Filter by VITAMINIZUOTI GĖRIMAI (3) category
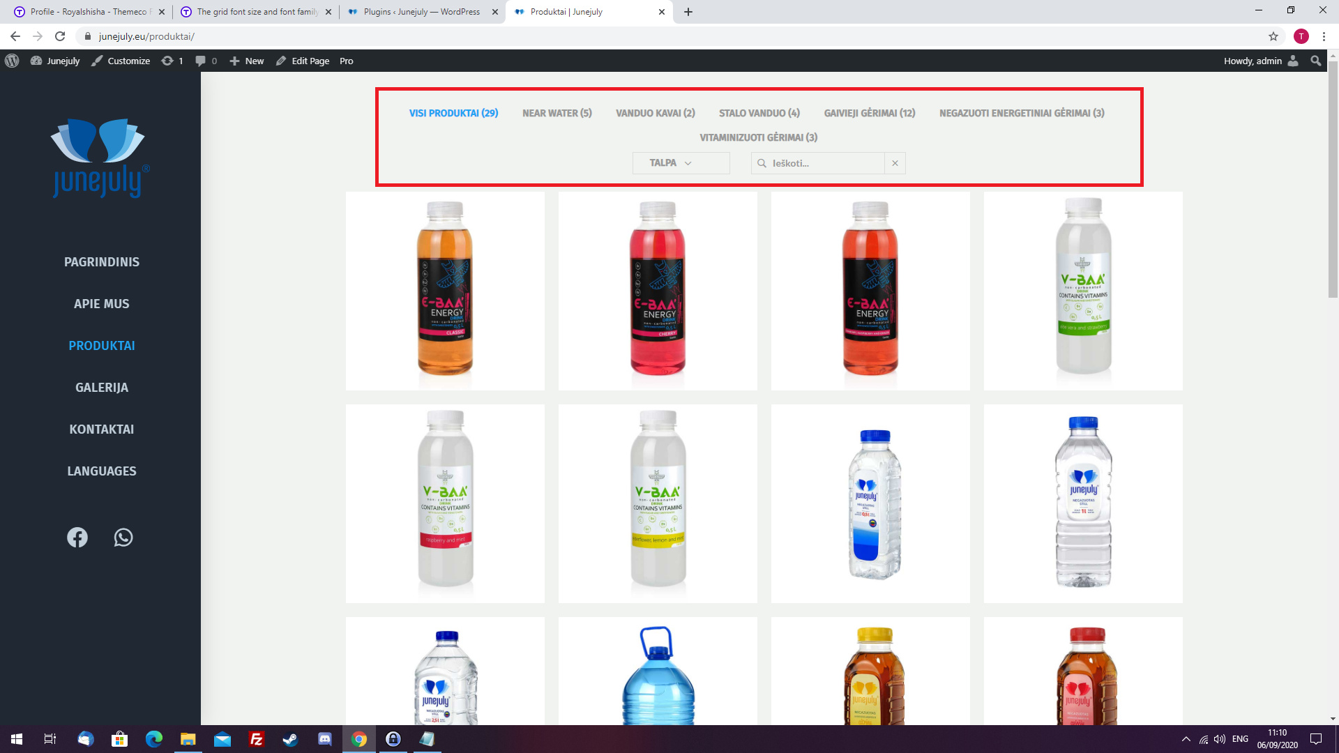Viewport: 1339px width, 753px height. point(759,137)
